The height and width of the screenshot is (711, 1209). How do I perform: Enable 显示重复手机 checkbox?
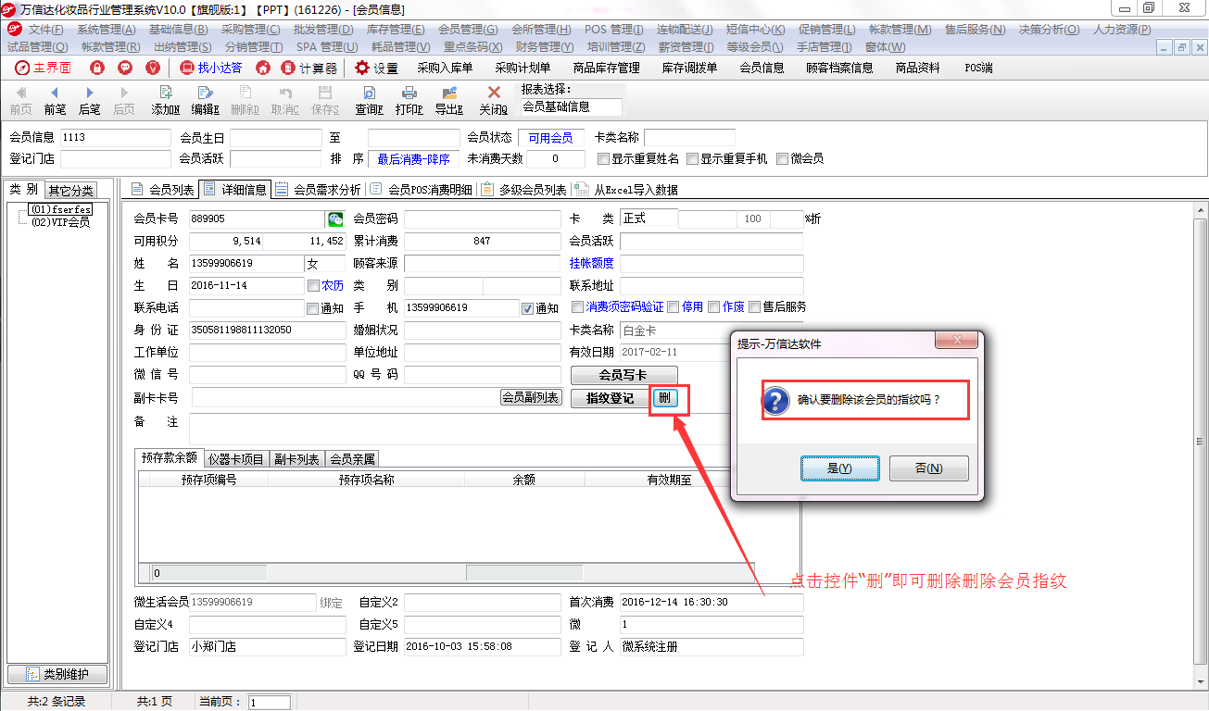[692, 158]
